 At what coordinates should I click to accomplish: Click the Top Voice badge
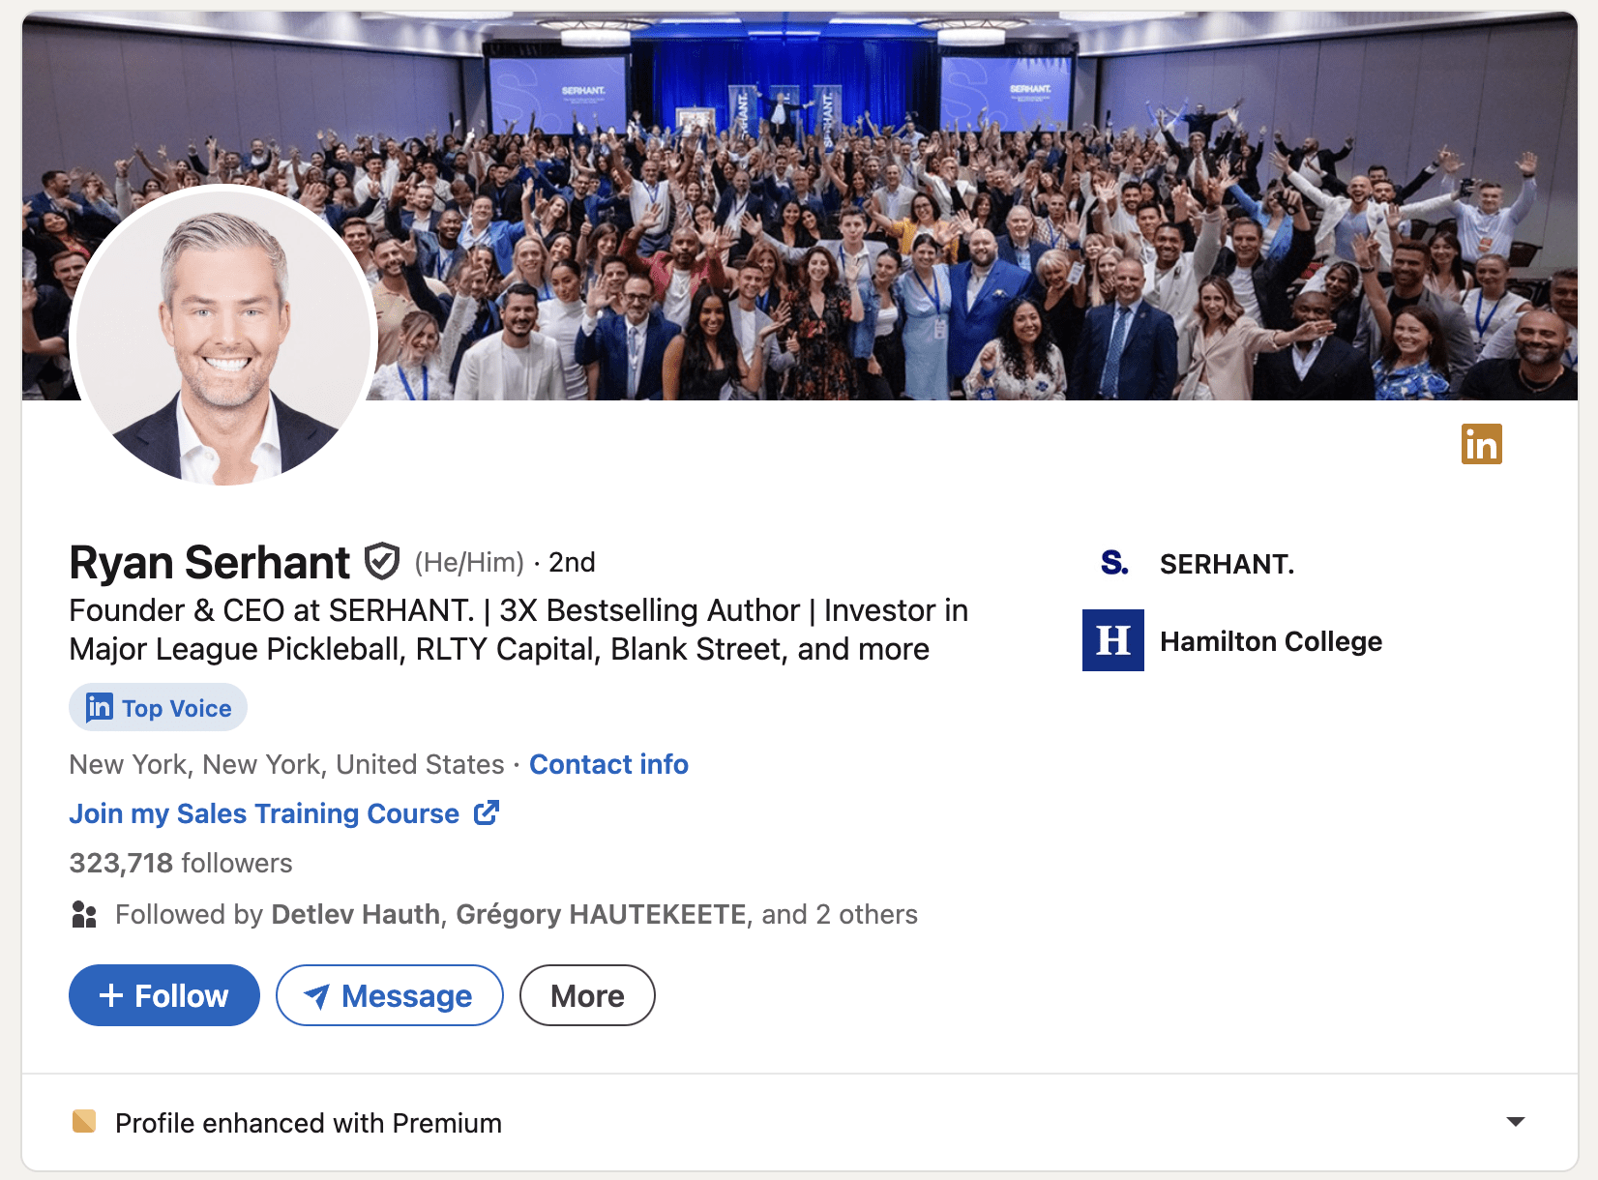coord(158,708)
